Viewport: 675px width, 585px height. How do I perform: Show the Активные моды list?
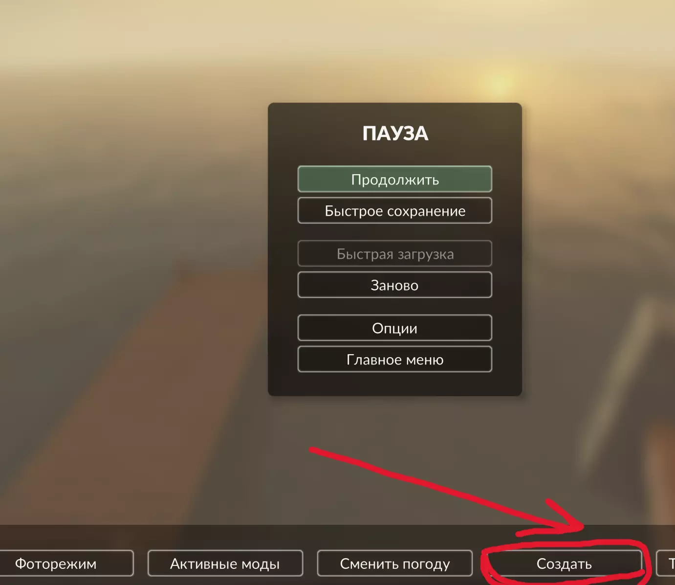pyautogui.click(x=225, y=563)
